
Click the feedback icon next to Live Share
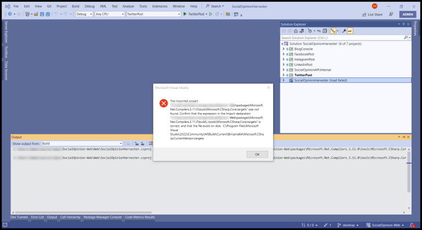coord(391,14)
